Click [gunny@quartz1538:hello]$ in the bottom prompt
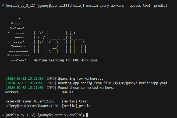The height and width of the screenshot is (118, 177). click(x=61, y=115)
